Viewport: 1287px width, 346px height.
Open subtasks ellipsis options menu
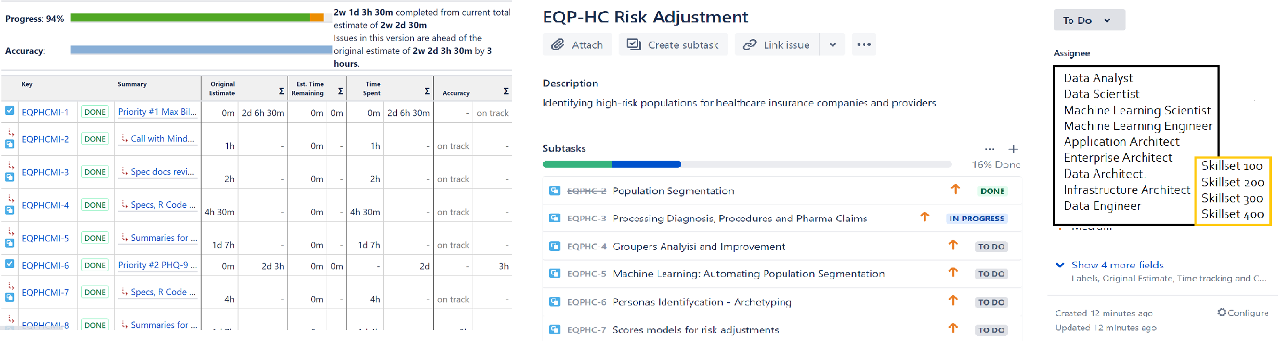point(990,150)
